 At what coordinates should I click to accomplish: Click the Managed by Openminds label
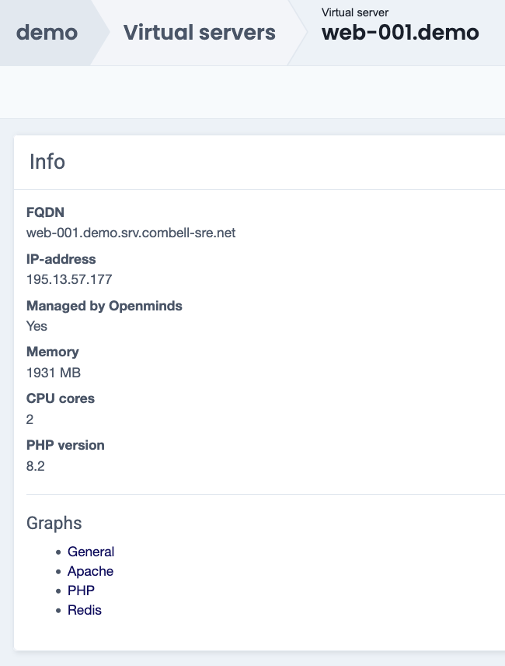tap(104, 306)
